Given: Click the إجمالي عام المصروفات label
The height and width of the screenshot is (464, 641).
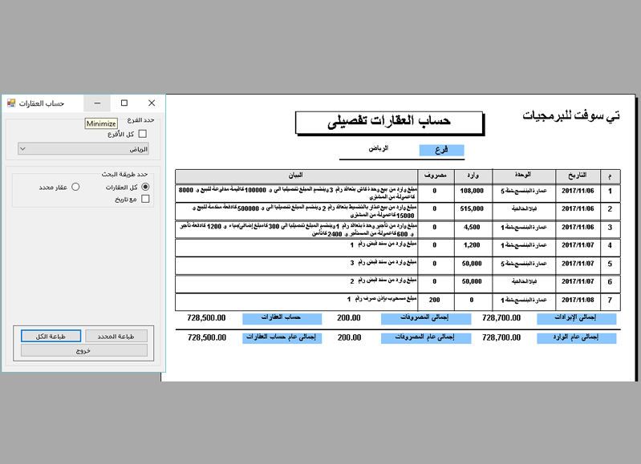Looking at the screenshot, I should (425, 338).
